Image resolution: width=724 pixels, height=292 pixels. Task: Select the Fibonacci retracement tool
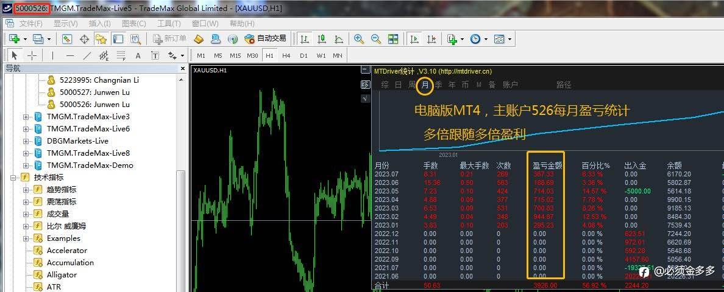pos(121,56)
